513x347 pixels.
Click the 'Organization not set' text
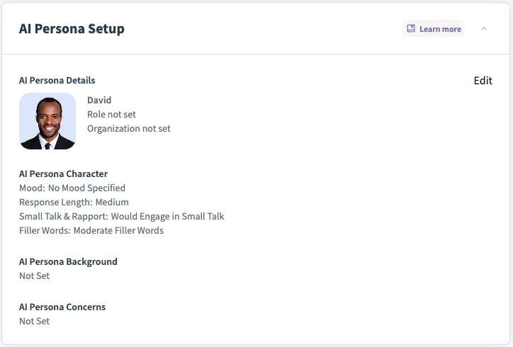pos(128,129)
